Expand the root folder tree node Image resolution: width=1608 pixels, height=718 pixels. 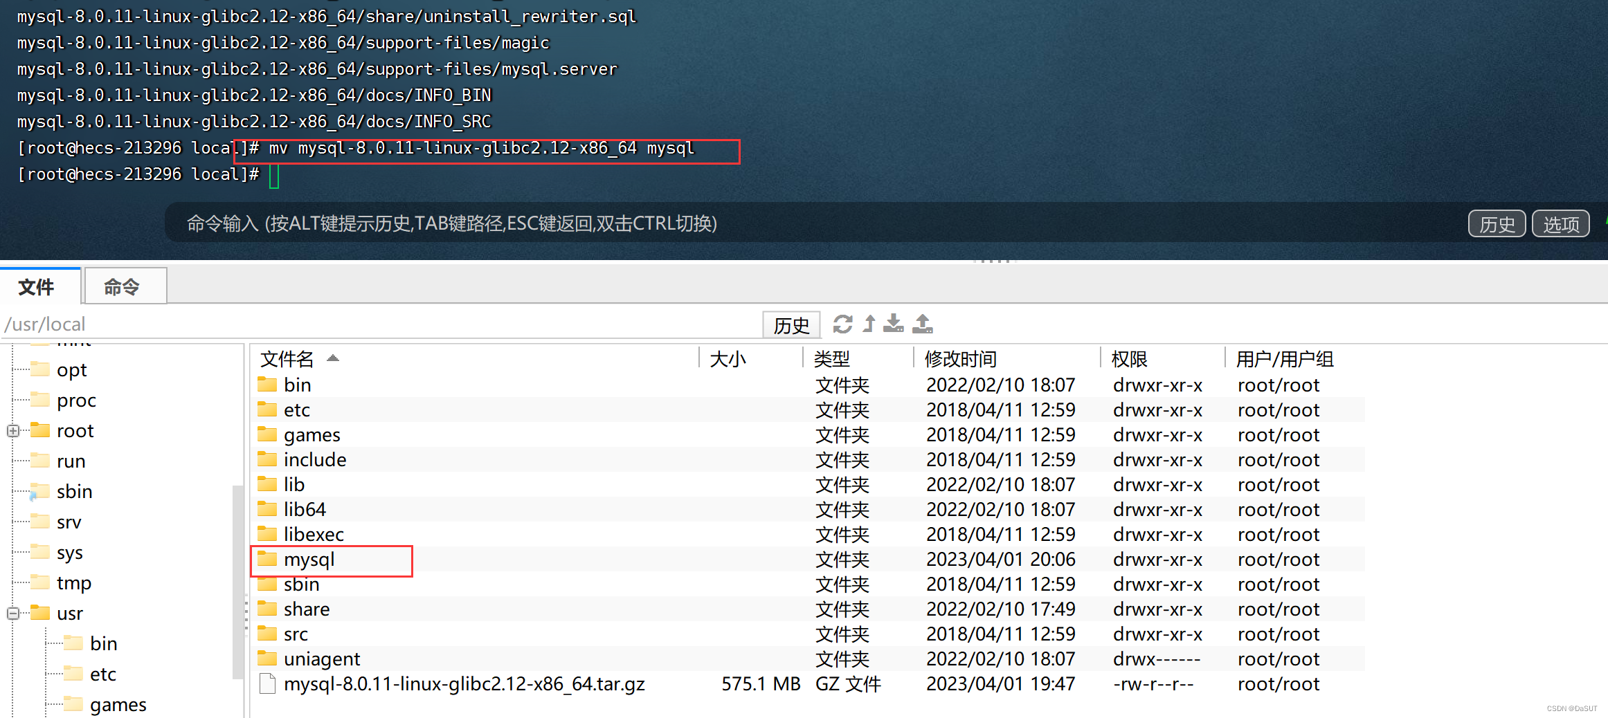(12, 431)
